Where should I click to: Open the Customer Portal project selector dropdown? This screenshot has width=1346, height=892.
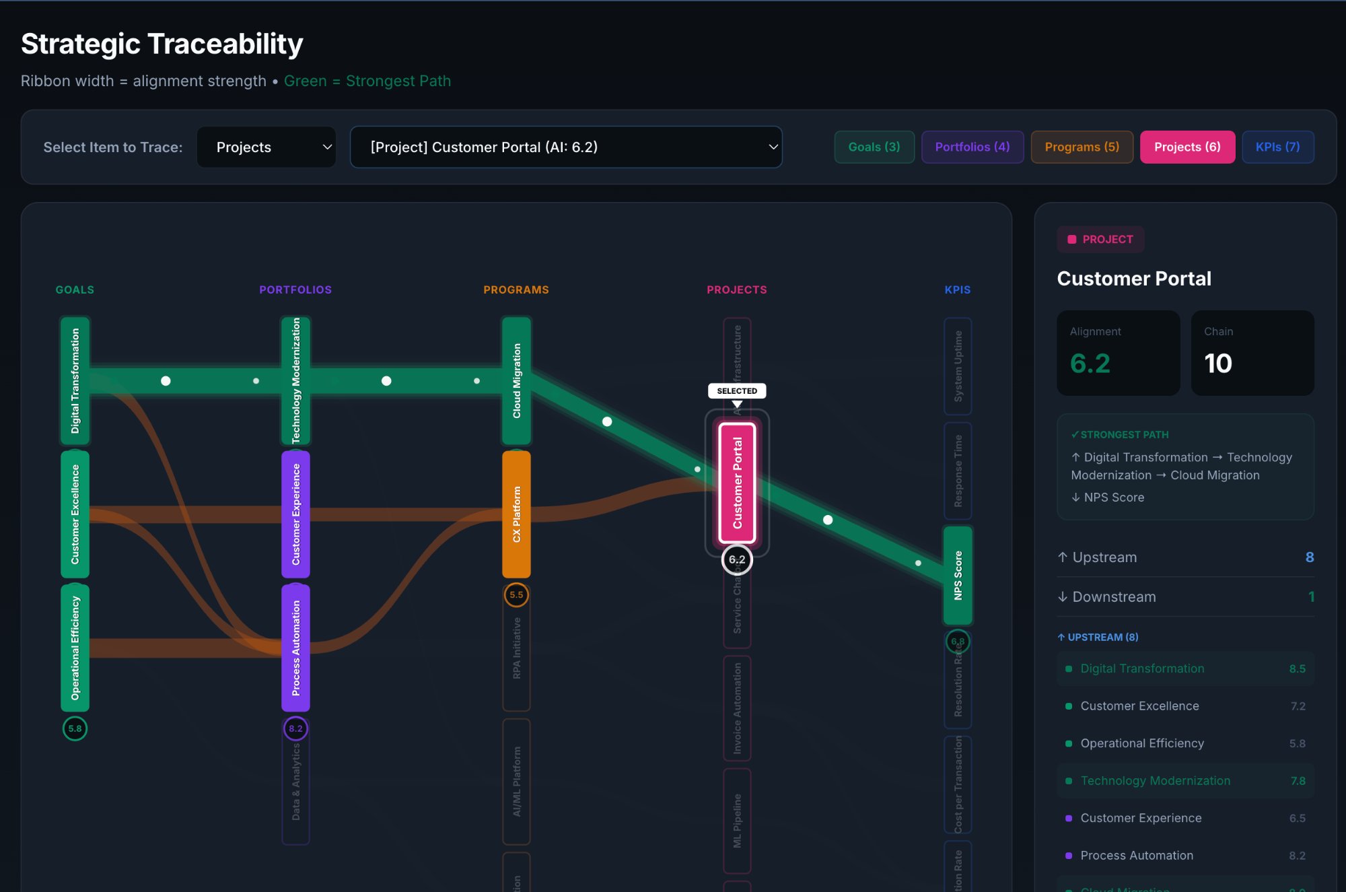[x=566, y=147]
